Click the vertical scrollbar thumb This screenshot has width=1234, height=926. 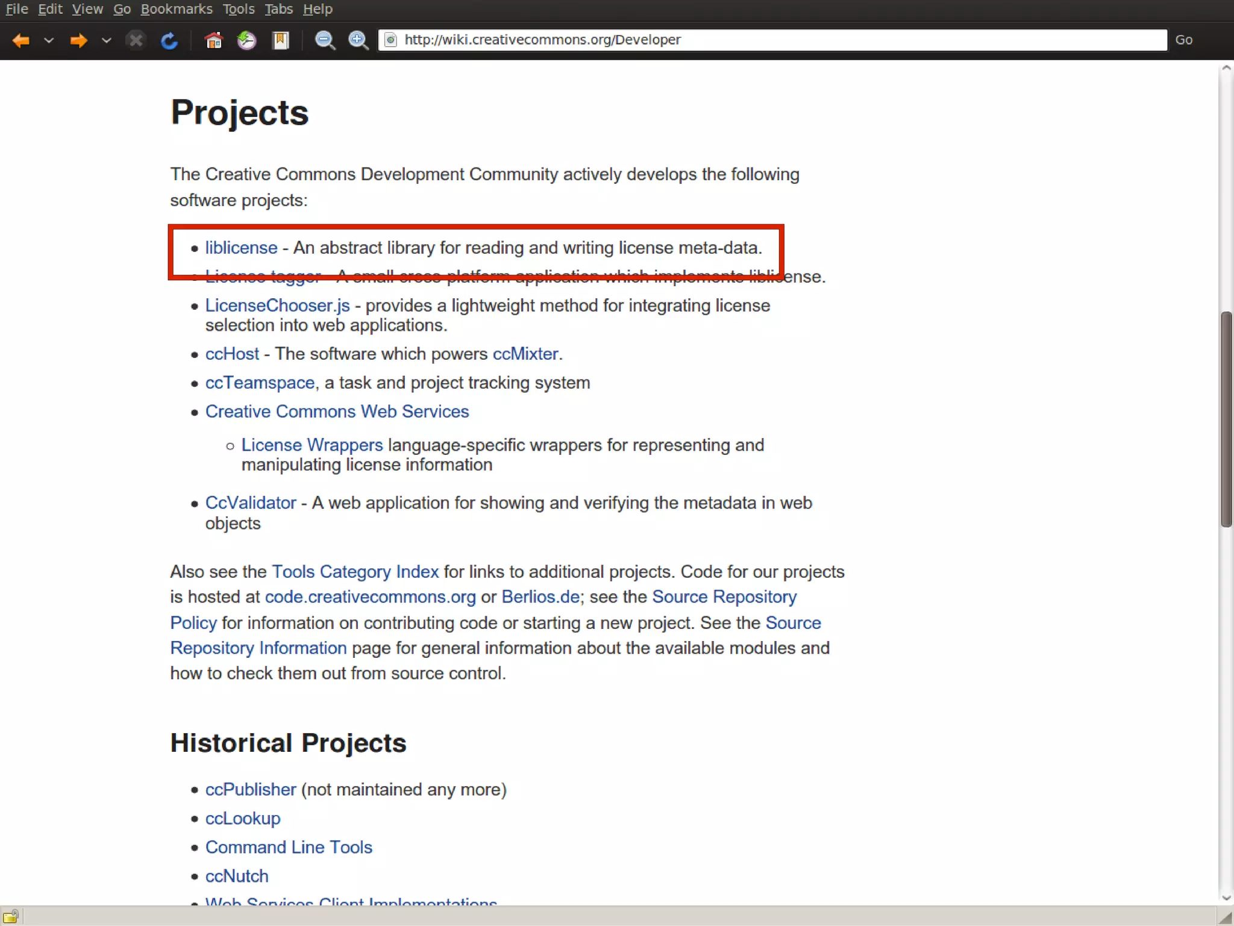point(1226,419)
